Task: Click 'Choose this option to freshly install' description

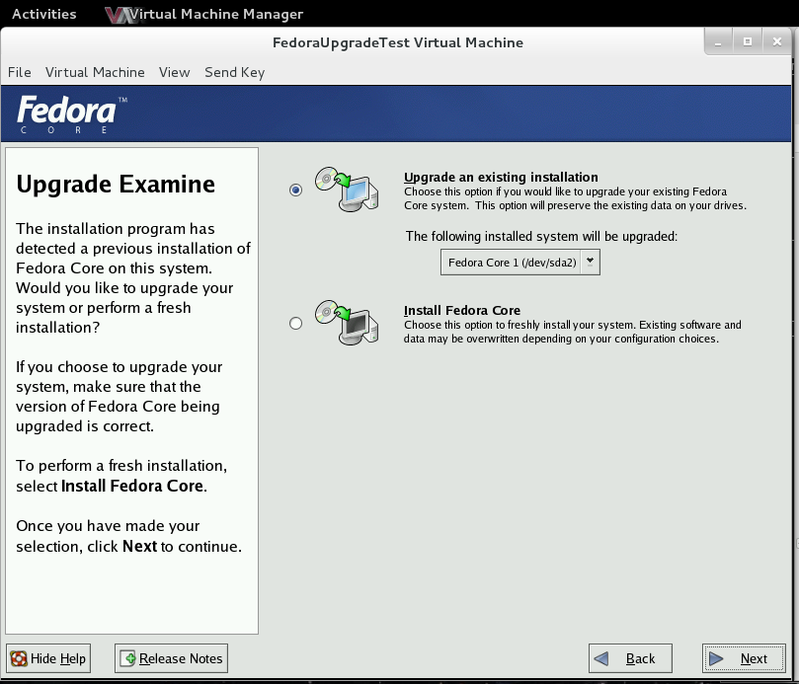Action: [572, 332]
